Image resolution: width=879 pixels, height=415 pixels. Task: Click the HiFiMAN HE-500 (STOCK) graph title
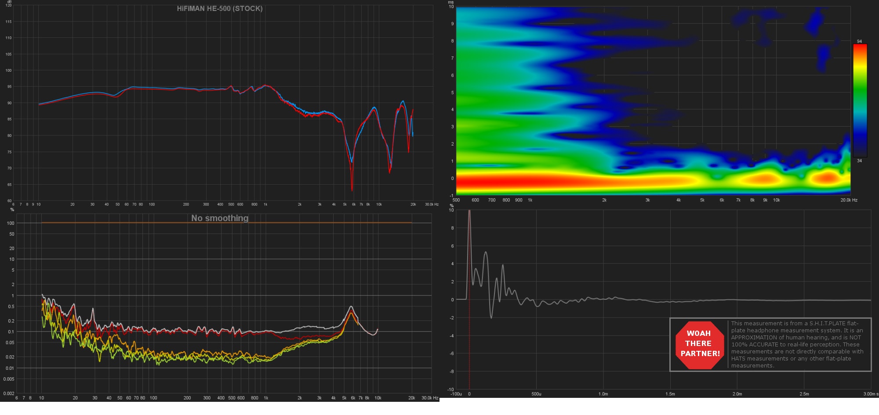[220, 8]
